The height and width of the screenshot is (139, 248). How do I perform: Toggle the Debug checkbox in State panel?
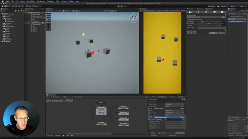pyautogui.click(x=150, y=133)
